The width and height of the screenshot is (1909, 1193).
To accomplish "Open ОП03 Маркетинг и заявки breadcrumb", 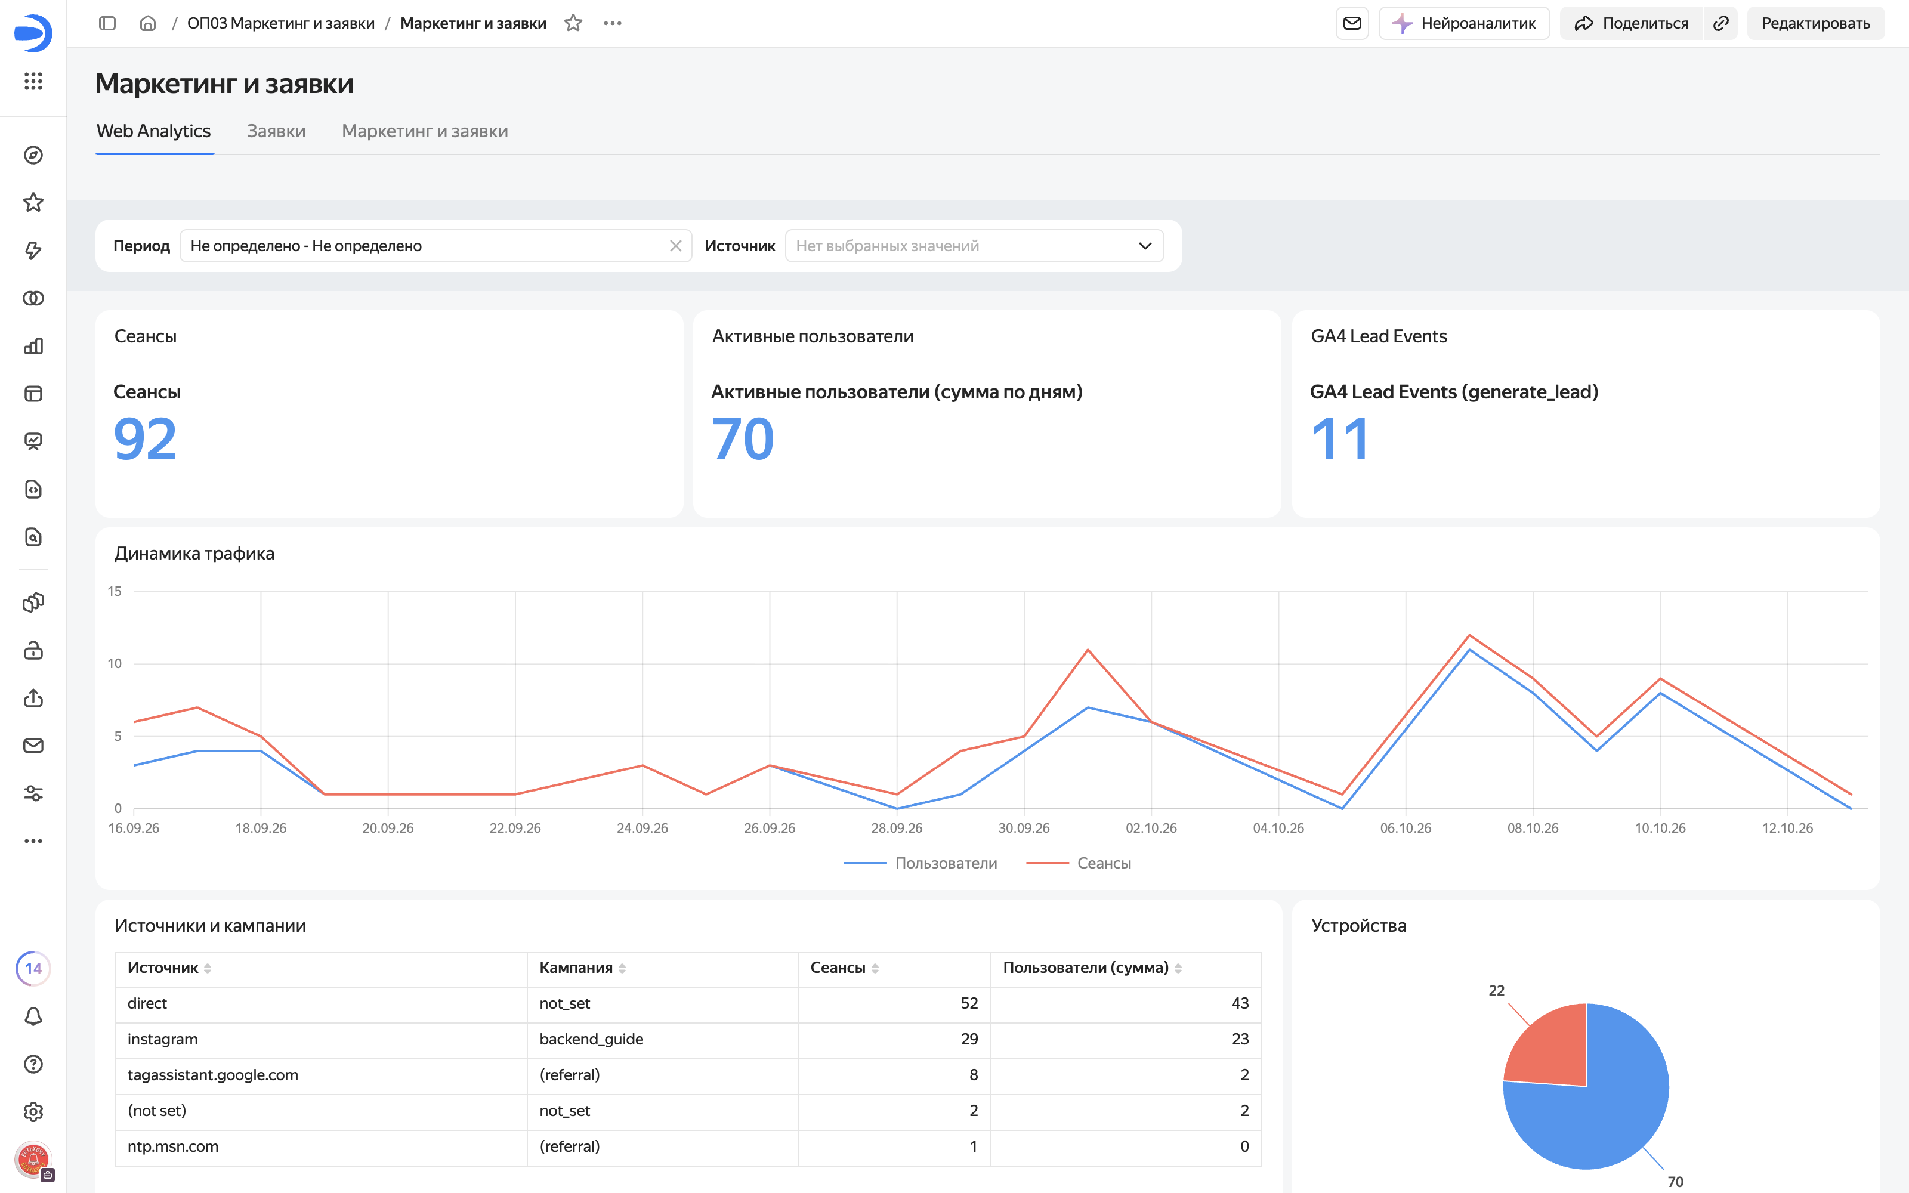I will click(281, 24).
